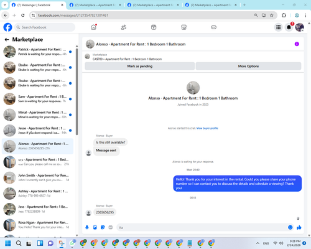The image size is (311, 249).
Task: Click the large centered Alonso listing photo
Action: [x=193, y=88]
